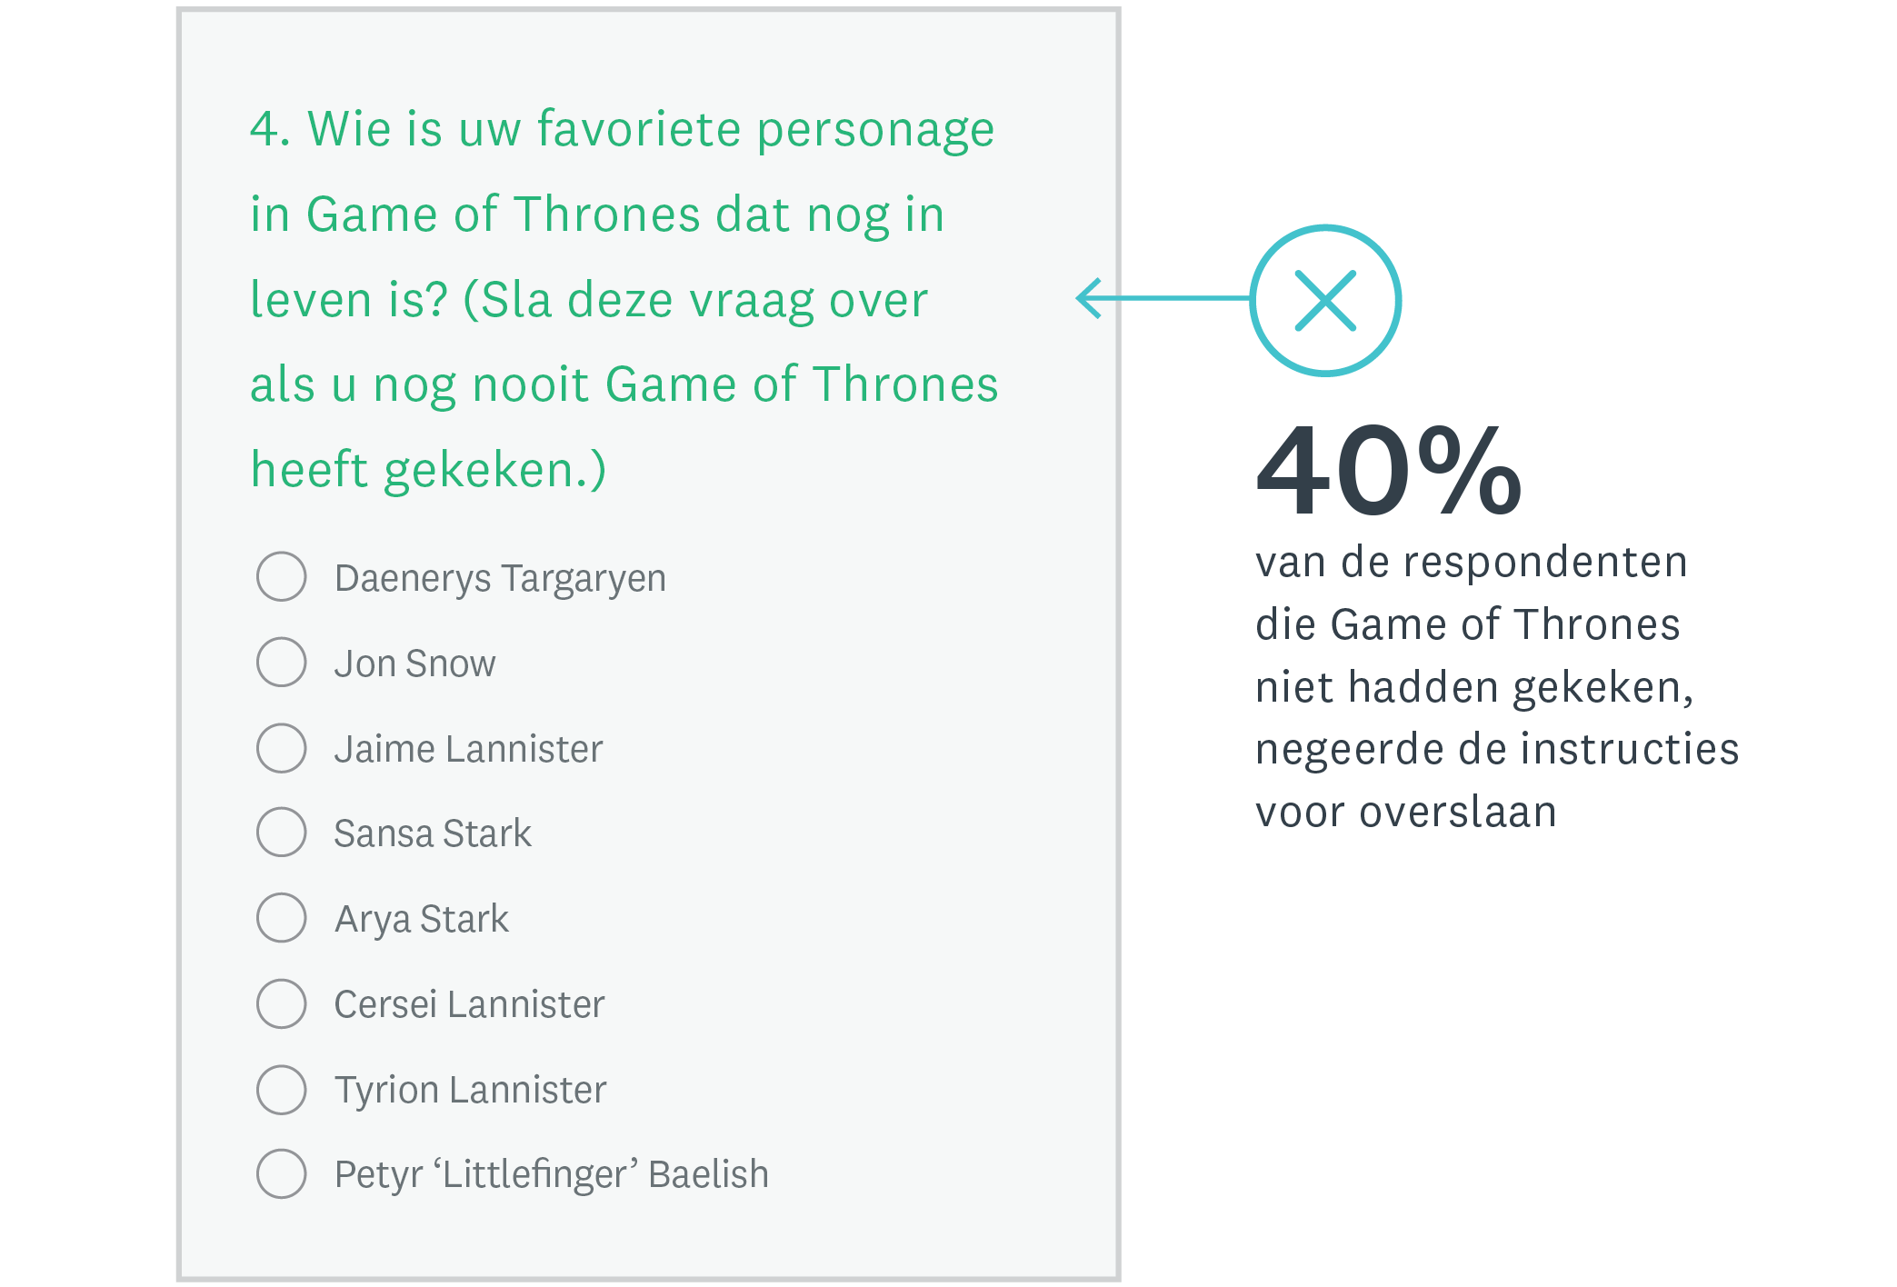Viewport: 1897px width, 1287px height.
Task: Click the green question 4 heading text
Action: tap(624, 299)
